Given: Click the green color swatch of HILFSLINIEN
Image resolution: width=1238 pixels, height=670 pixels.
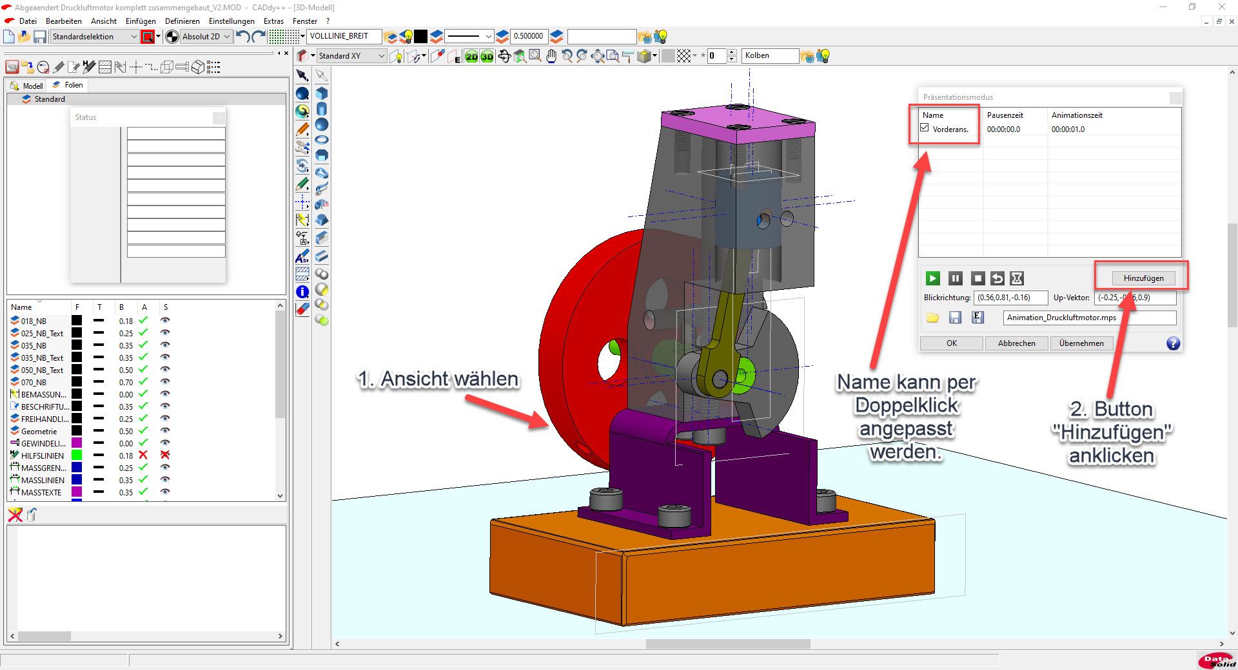Looking at the screenshot, I should (x=77, y=455).
